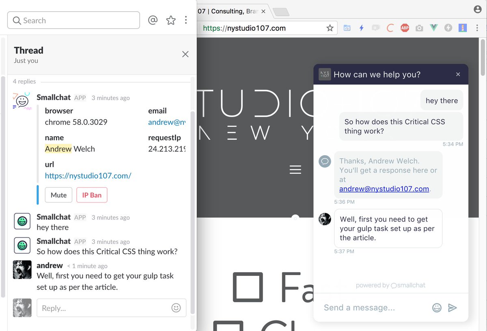487x331 pixels.
Task: Click andrew's avatar photo in the thread
Action: [x=22, y=270]
